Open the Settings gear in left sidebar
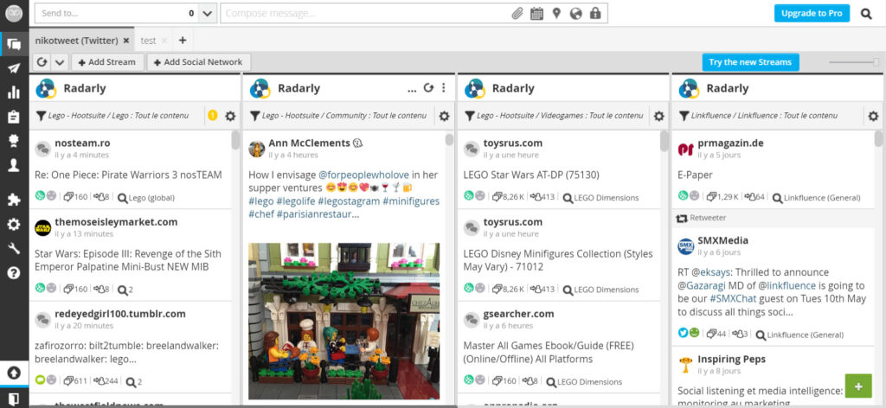 (x=14, y=224)
